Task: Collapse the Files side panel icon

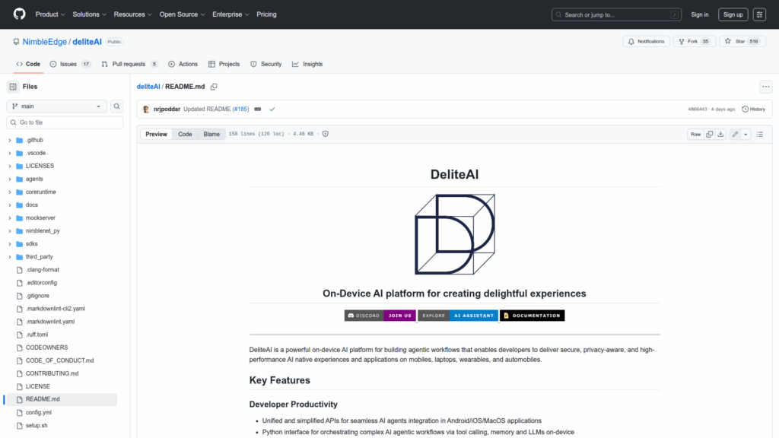Action: [13, 87]
